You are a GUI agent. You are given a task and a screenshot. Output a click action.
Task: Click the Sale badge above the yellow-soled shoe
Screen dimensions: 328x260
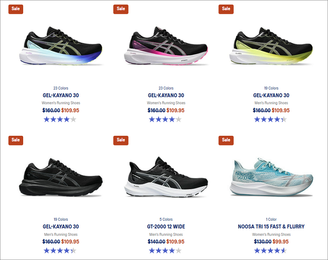click(x=226, y=9)
